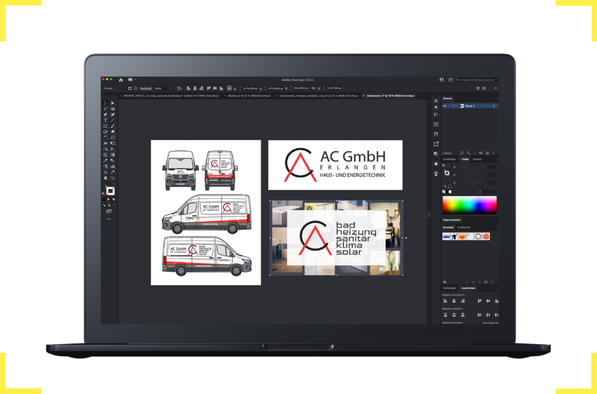The image size is (597, 394).
Task: Select the Selection (black arrow) tool
Action: tap(106, 103)
